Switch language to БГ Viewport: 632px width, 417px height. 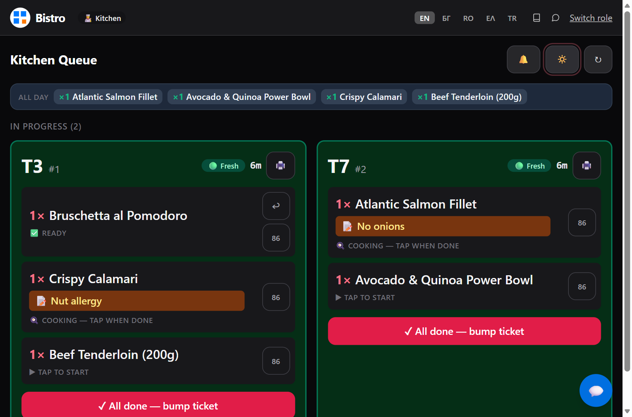click(x=446, y=18)
